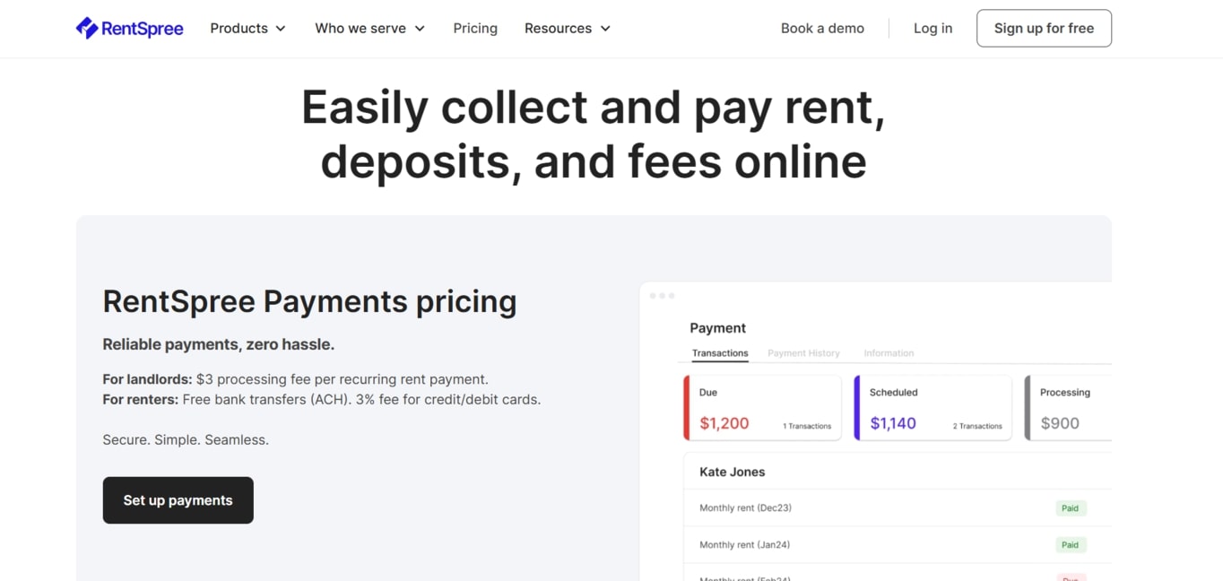Go to the Pricing page
Image resolution: width=1223 pixels, height=581 pixels.
[475, 29]
